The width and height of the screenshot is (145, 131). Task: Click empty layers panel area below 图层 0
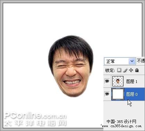click(x=124, y=110)
